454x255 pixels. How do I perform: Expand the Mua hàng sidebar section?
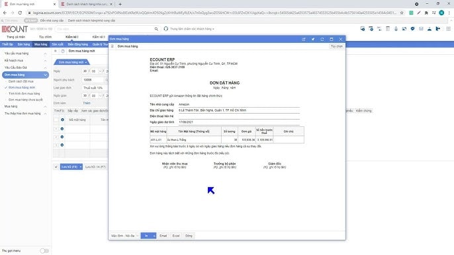(45, 106)
